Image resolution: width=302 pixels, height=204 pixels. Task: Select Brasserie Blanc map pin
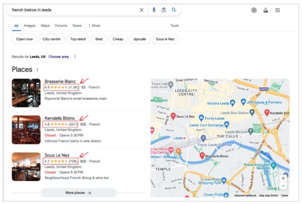pos(202,156)
